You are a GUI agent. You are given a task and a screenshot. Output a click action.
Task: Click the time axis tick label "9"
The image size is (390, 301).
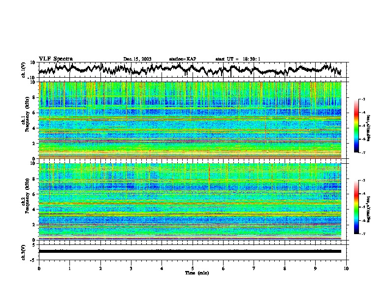click(315, 269)
